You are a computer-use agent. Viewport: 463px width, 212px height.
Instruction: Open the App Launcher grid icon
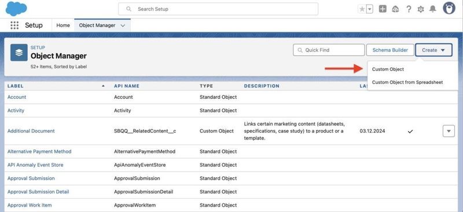(14, 25)
